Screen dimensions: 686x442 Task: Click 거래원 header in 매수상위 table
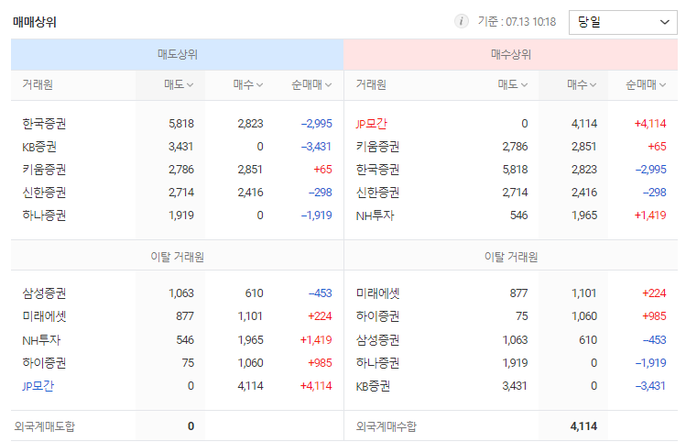point(371,84)
